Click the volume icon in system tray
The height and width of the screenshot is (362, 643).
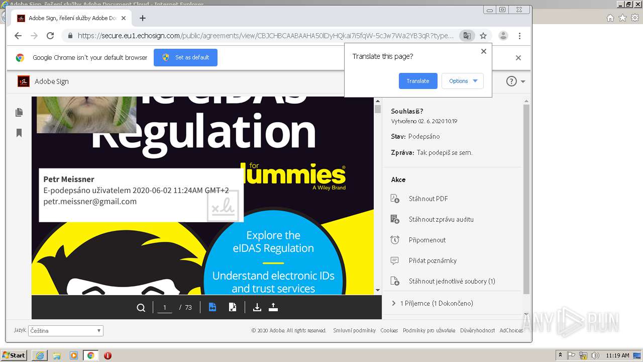[595, 355]
